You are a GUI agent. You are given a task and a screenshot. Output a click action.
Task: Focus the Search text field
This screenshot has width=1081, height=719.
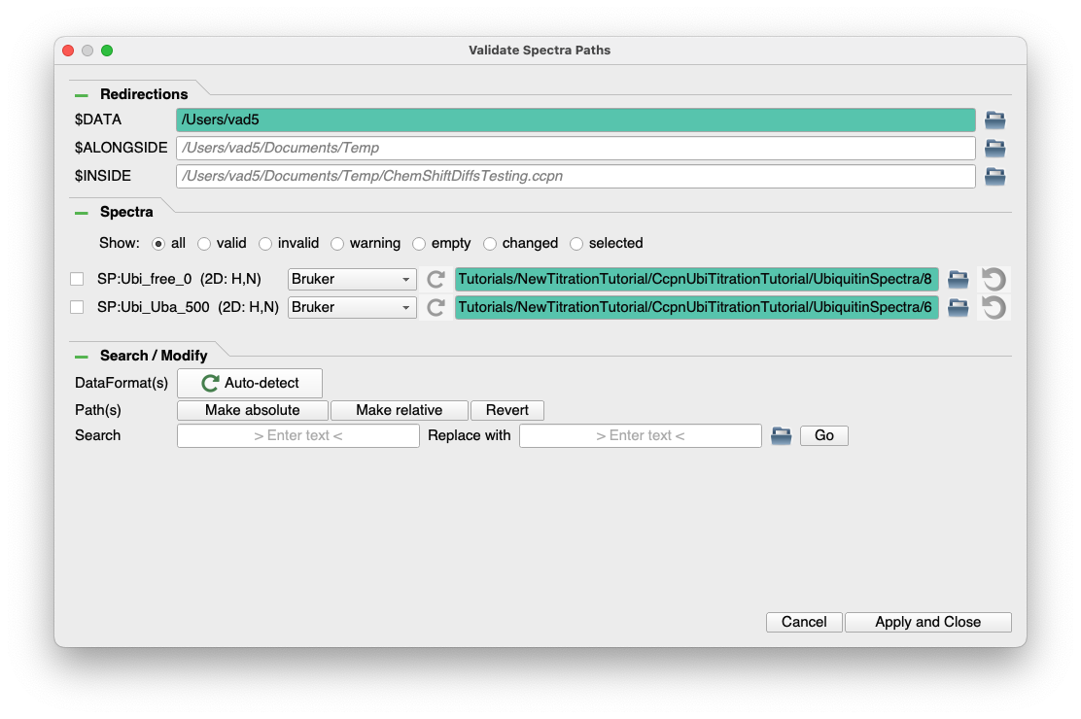pyautogui.click(x=297, y=435)
